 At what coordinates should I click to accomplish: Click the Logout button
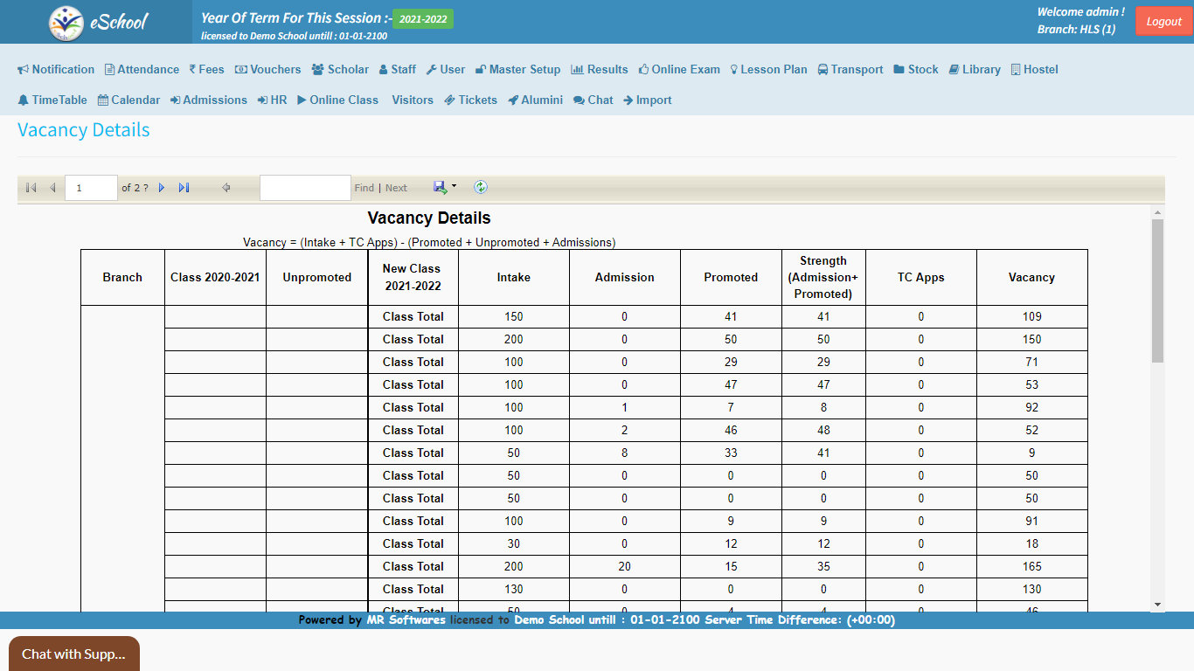(1163, 22)
